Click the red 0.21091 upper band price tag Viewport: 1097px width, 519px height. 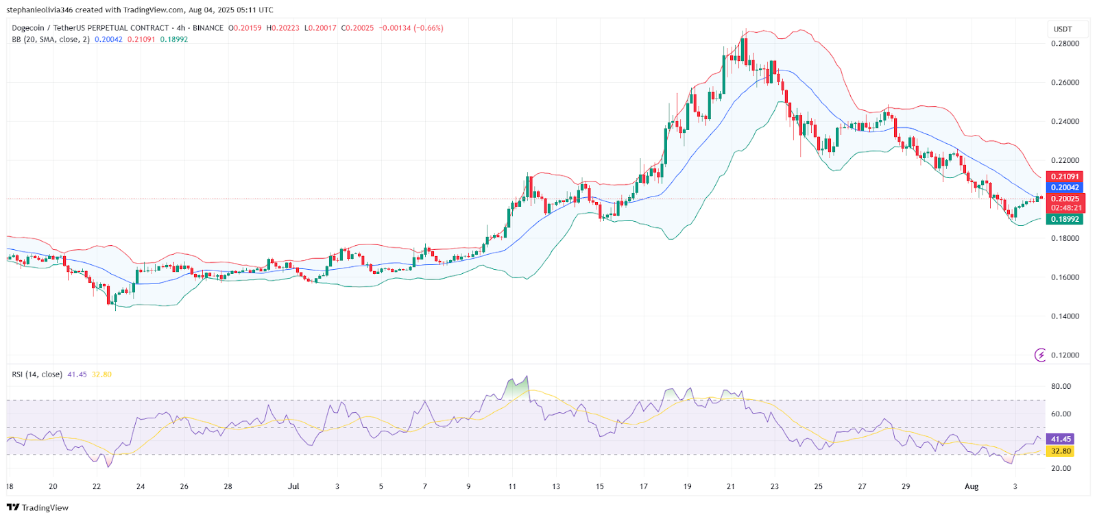(1064, 177)
